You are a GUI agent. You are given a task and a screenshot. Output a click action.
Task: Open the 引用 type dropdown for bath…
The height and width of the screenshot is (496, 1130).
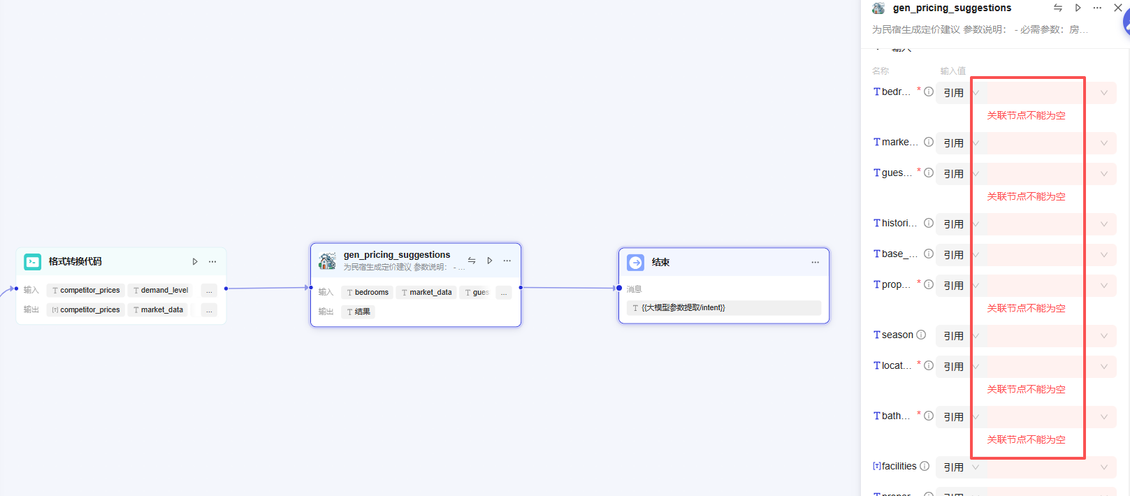pyautogui.click(x=961, y=416)
